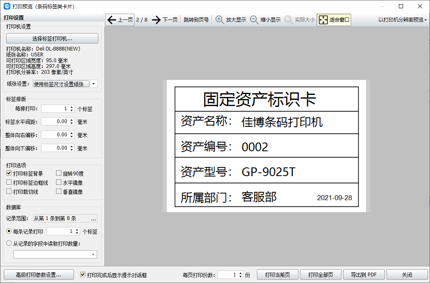Click 导出到 PDF button
The image size is (430, 283).
tap(364, 275)
